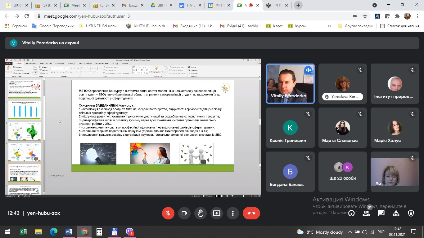424x238 pixels.
Task: Open the in-call chat panel
Action: click(381, 213)
